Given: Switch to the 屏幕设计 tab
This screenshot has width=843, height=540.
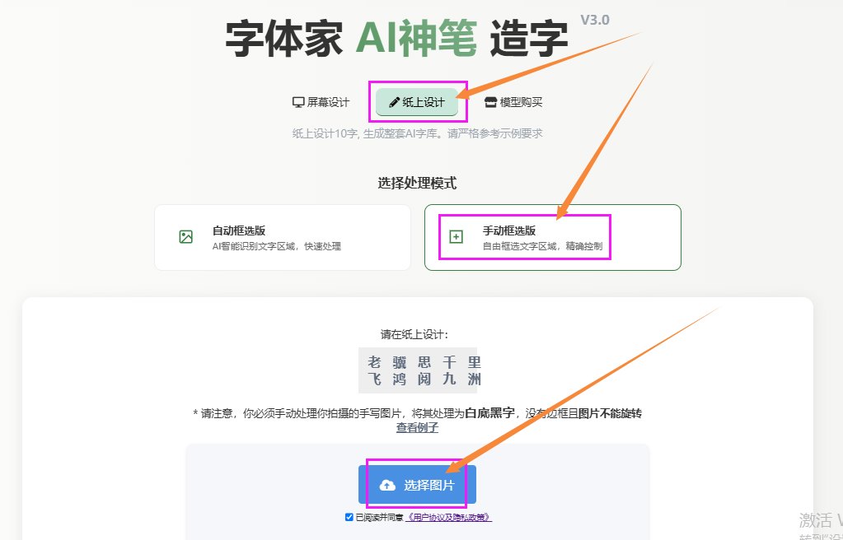Looking at the screenshot, I should tap(321, 102).
